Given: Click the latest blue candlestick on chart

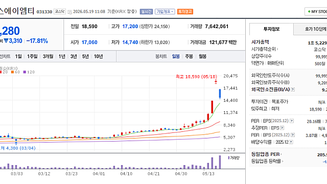Looking at the screenshot, I should click(220, 94).
